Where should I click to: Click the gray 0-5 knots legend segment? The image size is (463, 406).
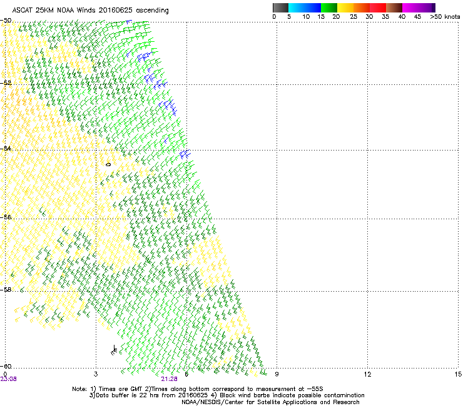tap(280, 7)
